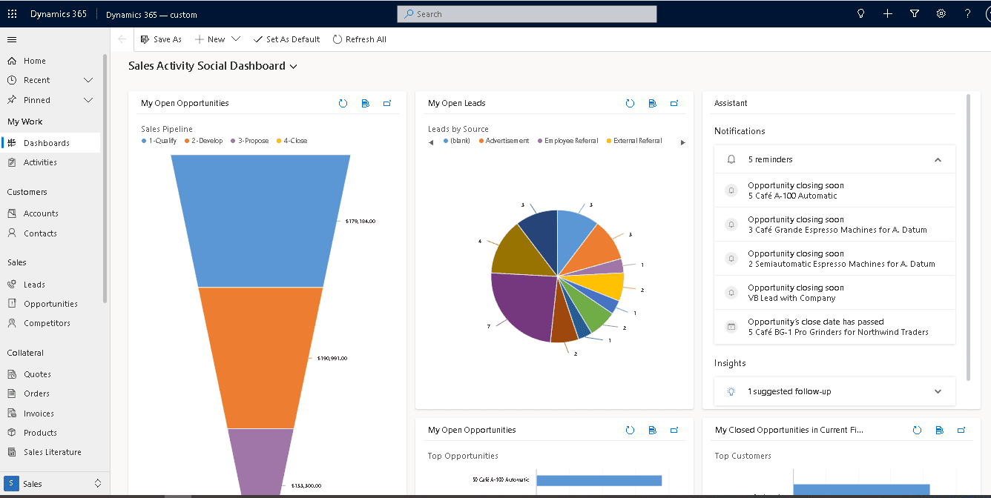Screen dimensions: 991x498
Task: Open Advanced Find filter icon
Action: point(915,14)
